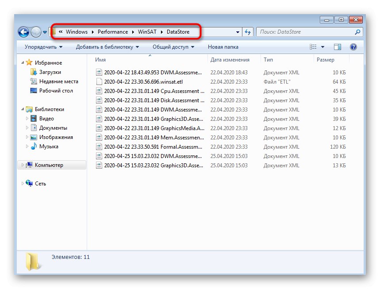380x289 pixels.
Task: Open the Общий доступ menu
Action: (173, 47)
